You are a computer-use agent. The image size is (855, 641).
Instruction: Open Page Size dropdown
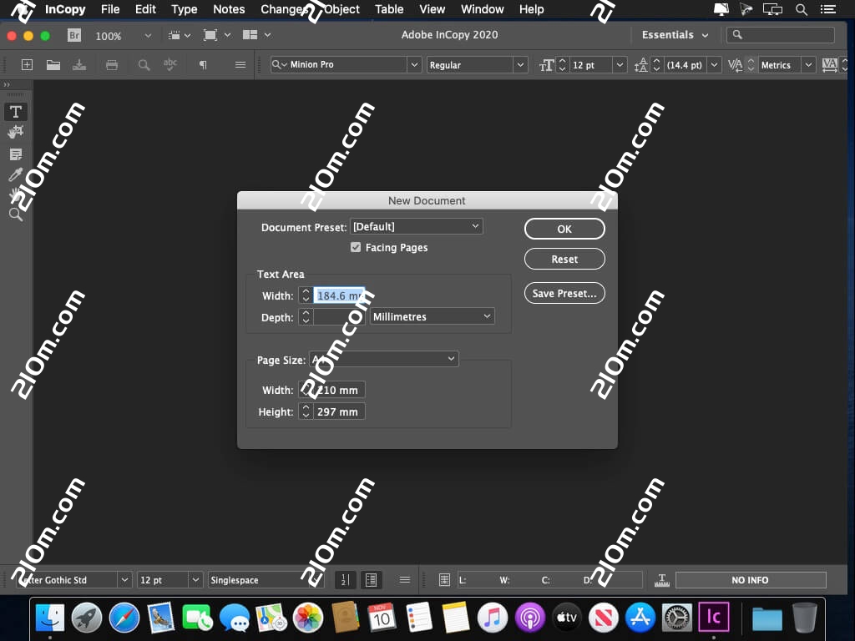tap(384, 359)
